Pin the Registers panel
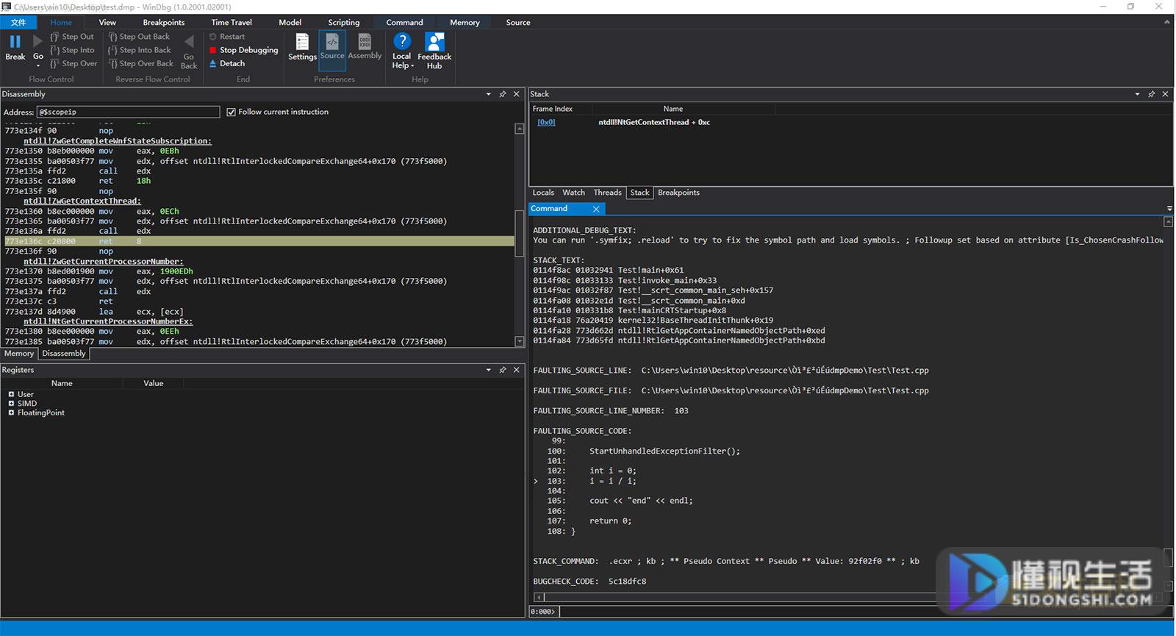This screenshot has width=1176, height=636. [503, 370]
